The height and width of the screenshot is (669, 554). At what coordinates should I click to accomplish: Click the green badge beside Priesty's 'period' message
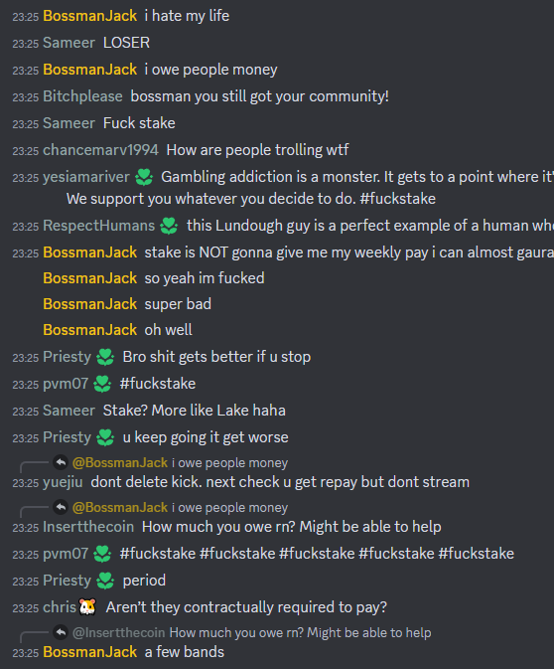coord(105,581)
